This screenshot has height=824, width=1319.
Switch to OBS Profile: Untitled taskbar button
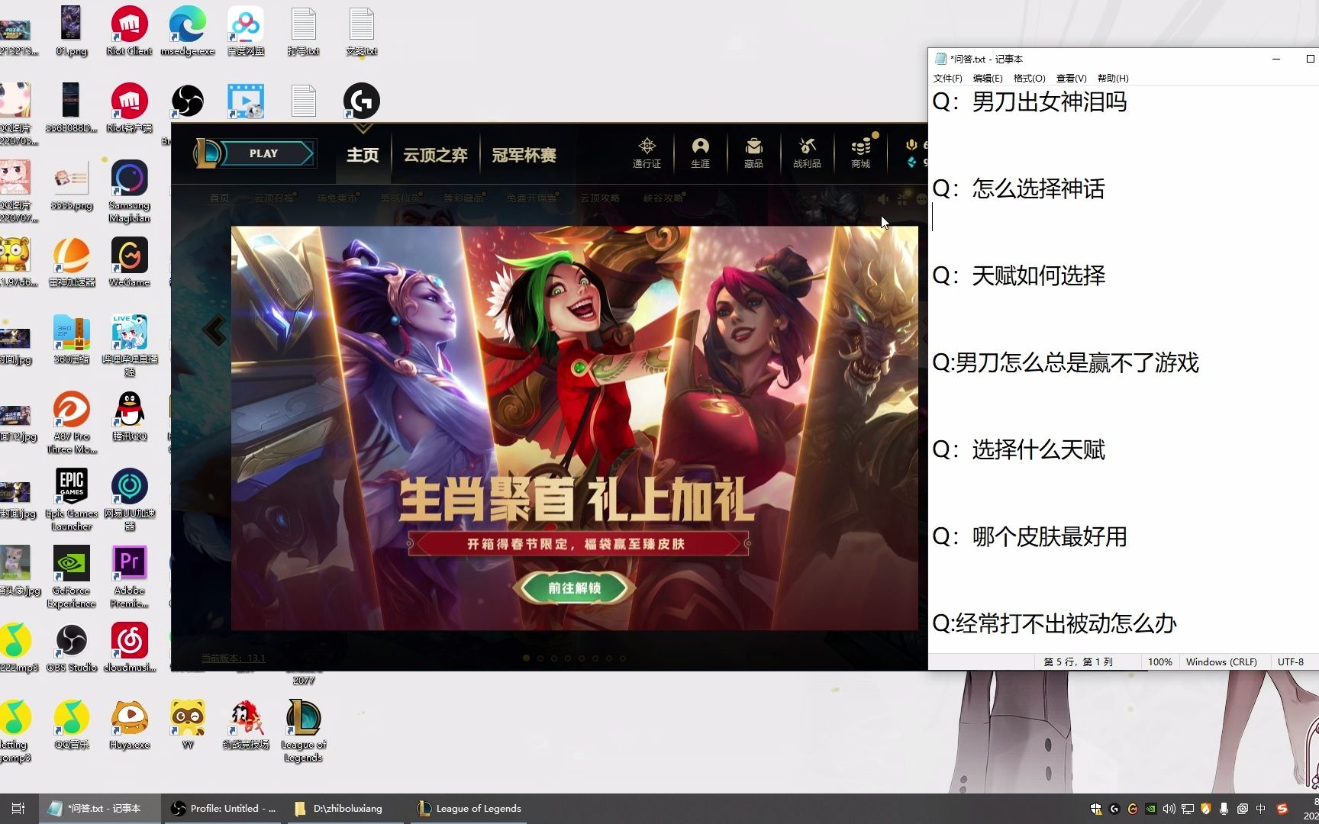(x=224, y=808)
